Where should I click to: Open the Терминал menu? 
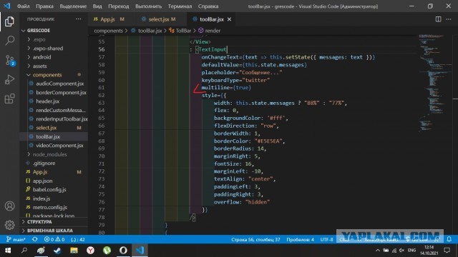tap(180, 6)
